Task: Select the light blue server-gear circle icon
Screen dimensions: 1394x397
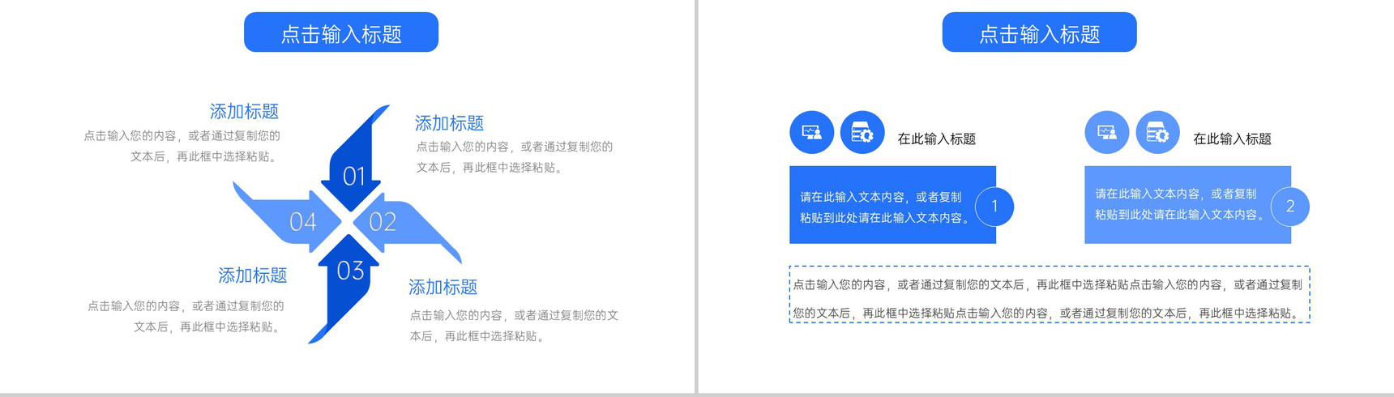Action: coord(1157,132)
